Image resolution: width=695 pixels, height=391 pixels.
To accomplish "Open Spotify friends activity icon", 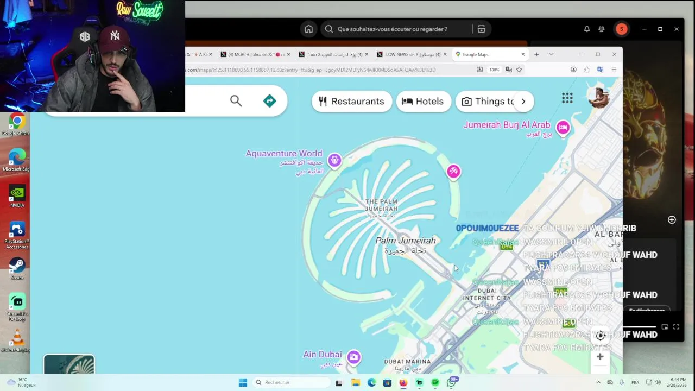I will 602,29.
